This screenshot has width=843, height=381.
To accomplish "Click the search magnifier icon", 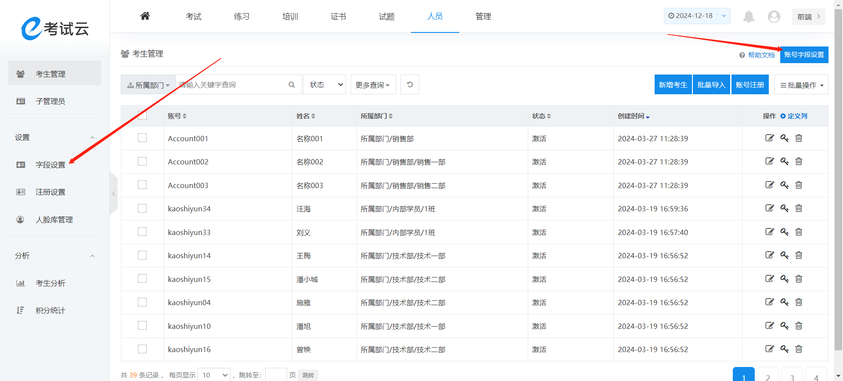I will click(292, 85).
